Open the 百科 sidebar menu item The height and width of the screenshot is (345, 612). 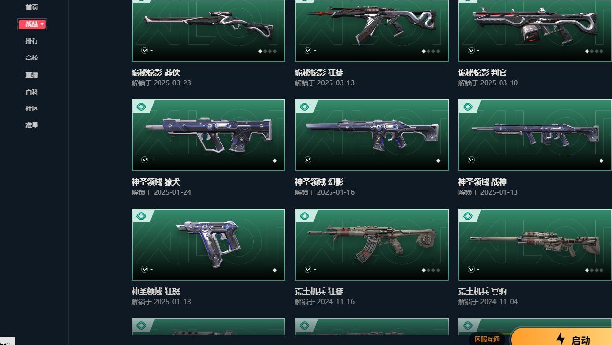tap(32, 92)
